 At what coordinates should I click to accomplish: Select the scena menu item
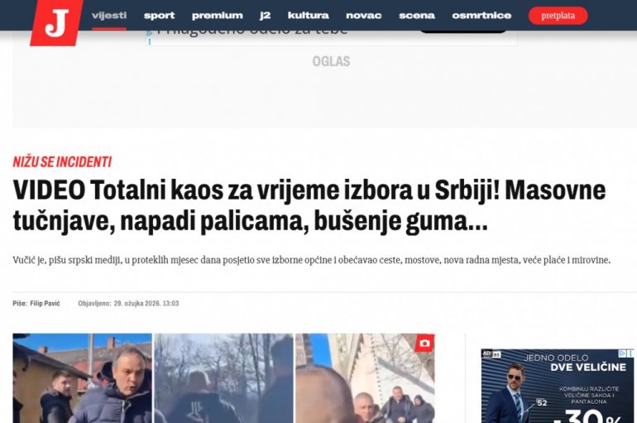point(417,16)
